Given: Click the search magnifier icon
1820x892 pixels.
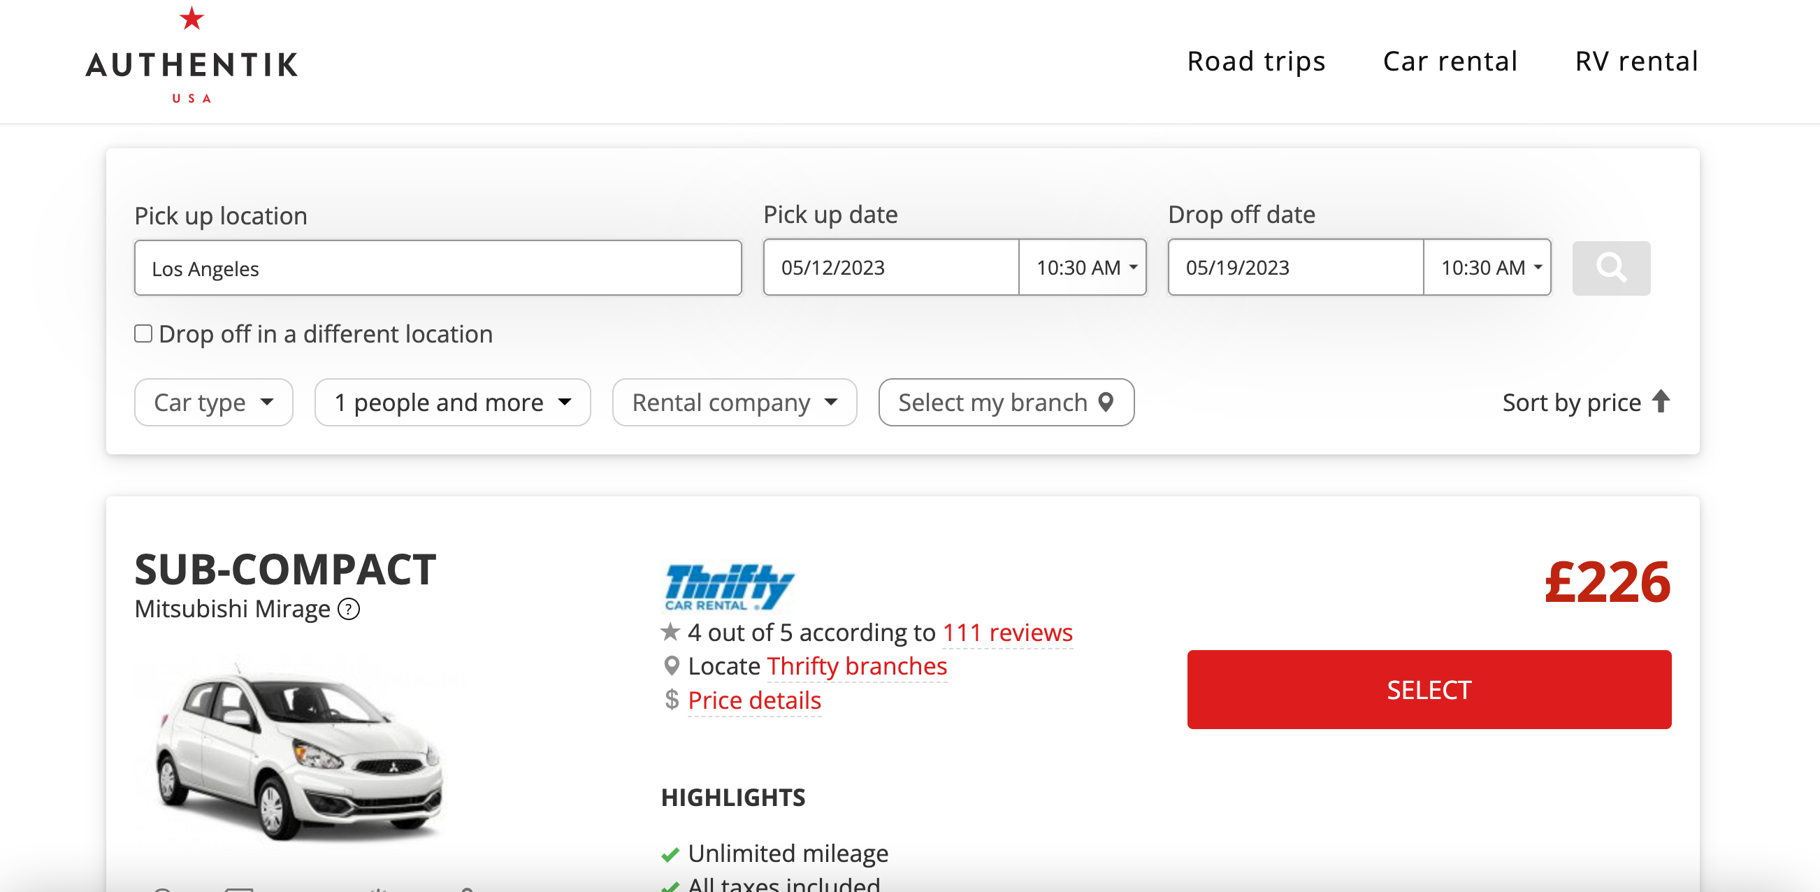Looking at the screenshot, I should [1611, 268].
